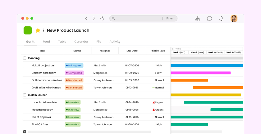Viewport: 261px width, 134px height.
Task: Click Week2 (8–14) timeline header
Action: (x=197, y=52)
